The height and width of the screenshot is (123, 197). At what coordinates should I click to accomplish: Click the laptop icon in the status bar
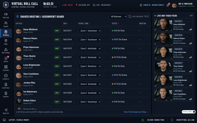point(4,120)
